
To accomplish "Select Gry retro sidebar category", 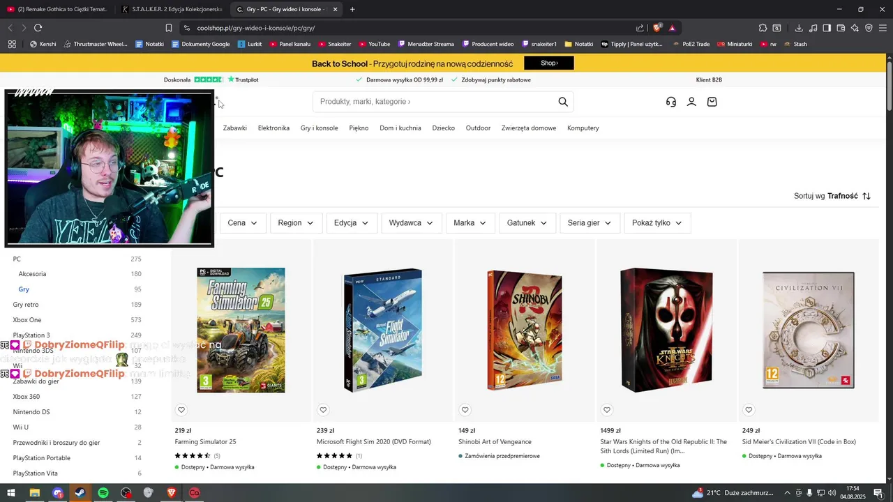I will coord(26,305).
